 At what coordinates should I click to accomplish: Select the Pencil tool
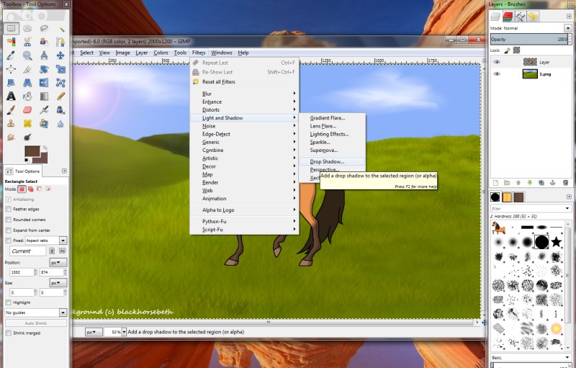pos(60,97)
